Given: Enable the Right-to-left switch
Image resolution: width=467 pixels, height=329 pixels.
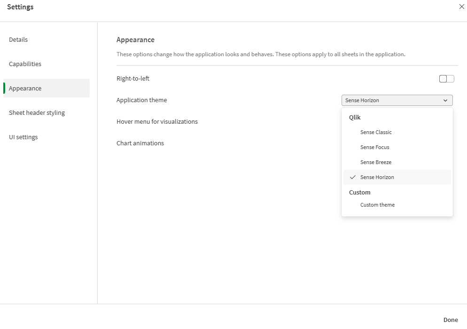Looking at the screenshot, I should coord(446,78).
